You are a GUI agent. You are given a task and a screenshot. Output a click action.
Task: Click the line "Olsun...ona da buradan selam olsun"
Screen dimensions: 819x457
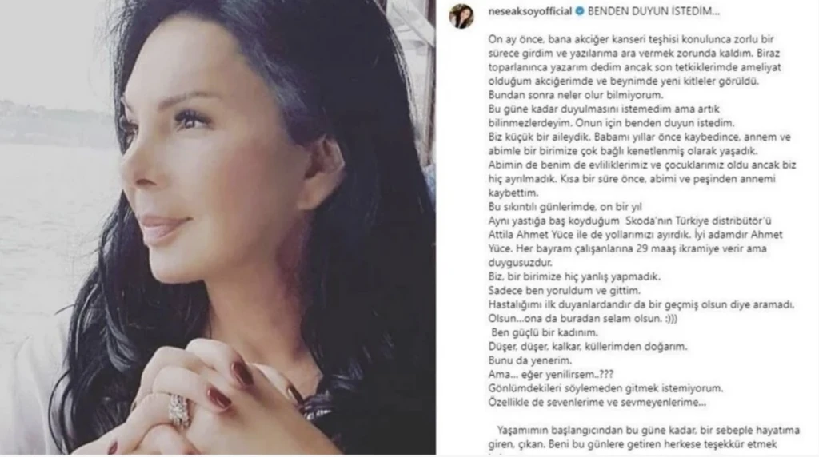(x=582, y=318)
